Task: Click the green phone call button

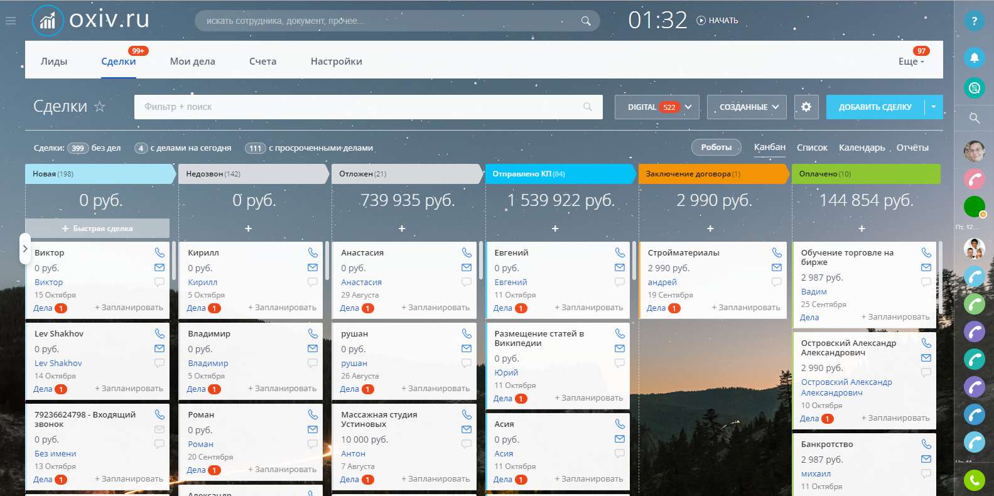Action: (974, 480)
